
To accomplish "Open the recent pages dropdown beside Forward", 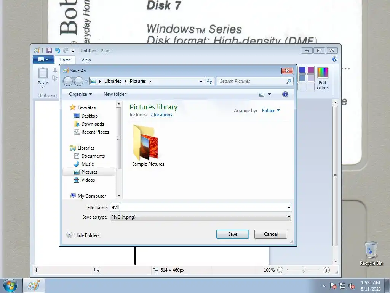I will click(x=86, y=81).
